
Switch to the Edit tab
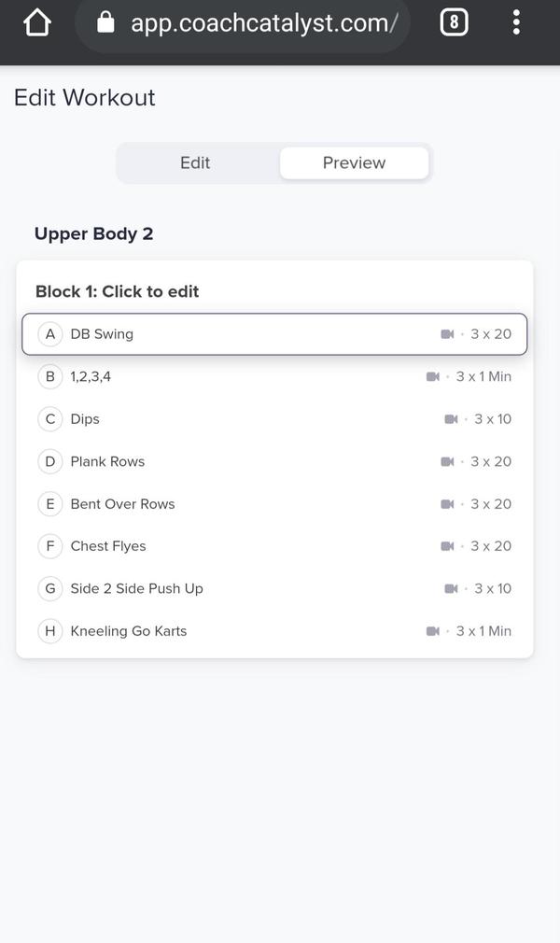click(x=195, y=162)
